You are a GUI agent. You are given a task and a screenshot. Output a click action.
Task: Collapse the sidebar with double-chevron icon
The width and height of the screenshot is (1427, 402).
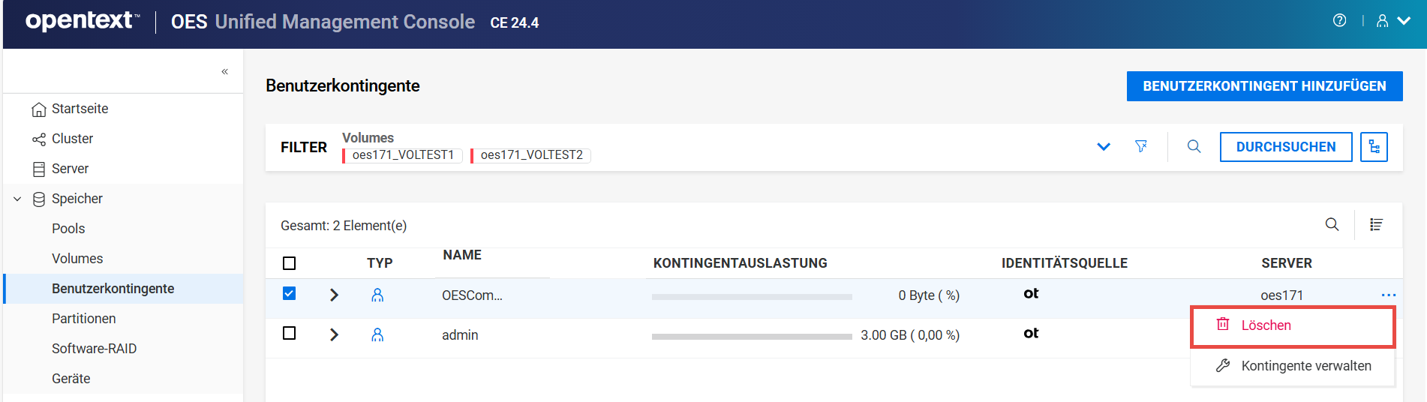(224, 72)
